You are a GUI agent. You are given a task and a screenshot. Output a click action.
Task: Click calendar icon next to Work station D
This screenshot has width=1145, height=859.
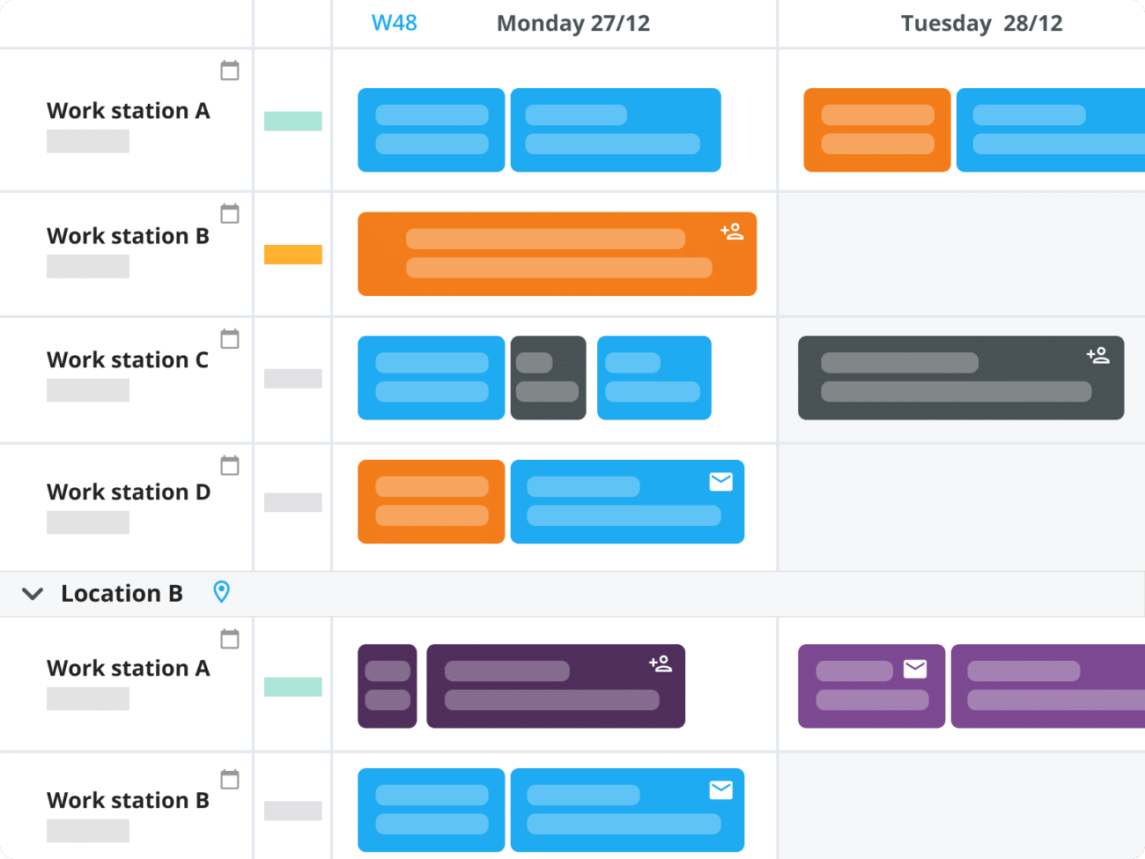pos(230,465)
